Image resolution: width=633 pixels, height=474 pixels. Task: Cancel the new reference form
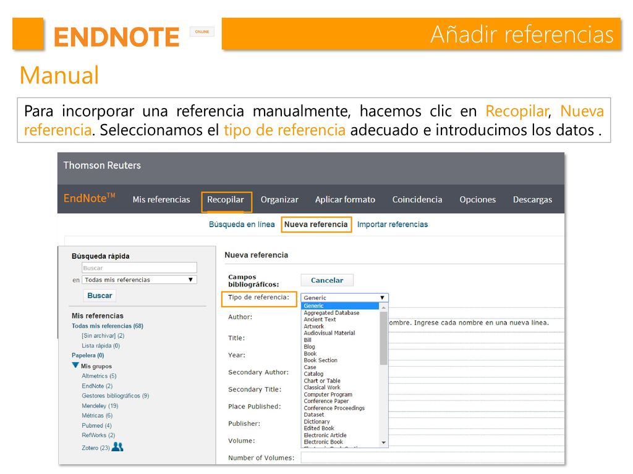tap(327, 280)
